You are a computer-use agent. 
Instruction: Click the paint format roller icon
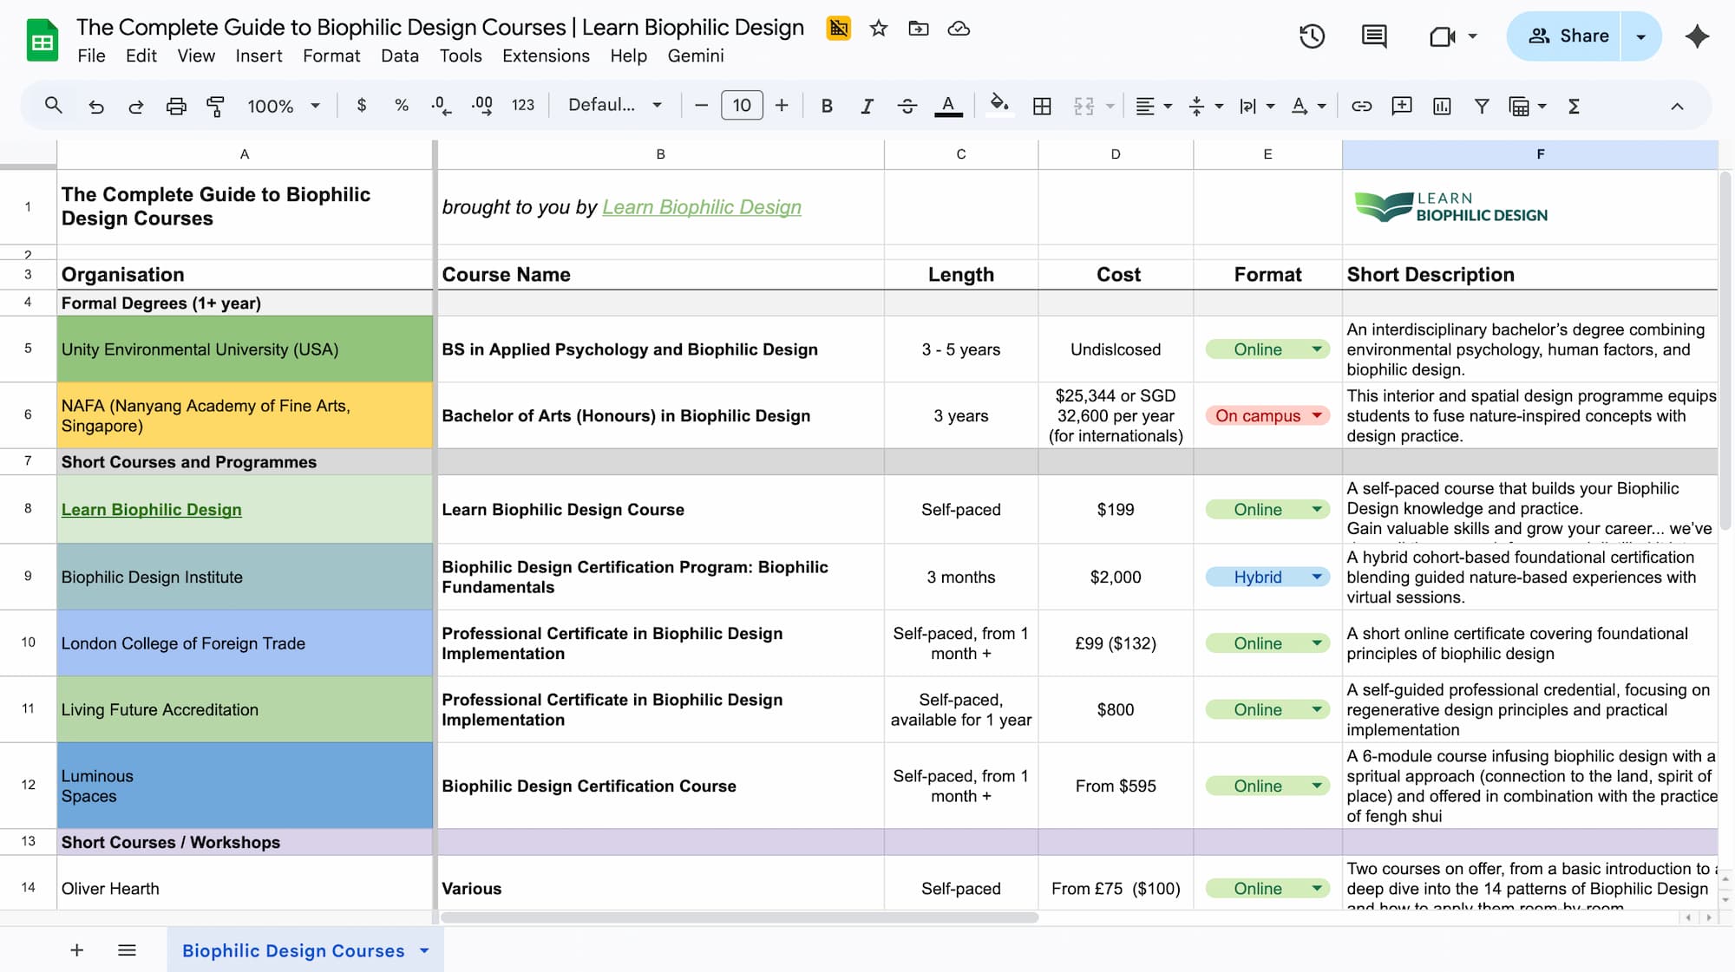(x=215, y=106)
